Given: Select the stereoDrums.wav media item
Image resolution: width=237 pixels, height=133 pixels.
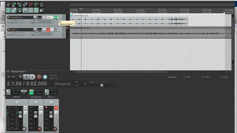Looking at the screenshot, I should (x=129, y=21).
